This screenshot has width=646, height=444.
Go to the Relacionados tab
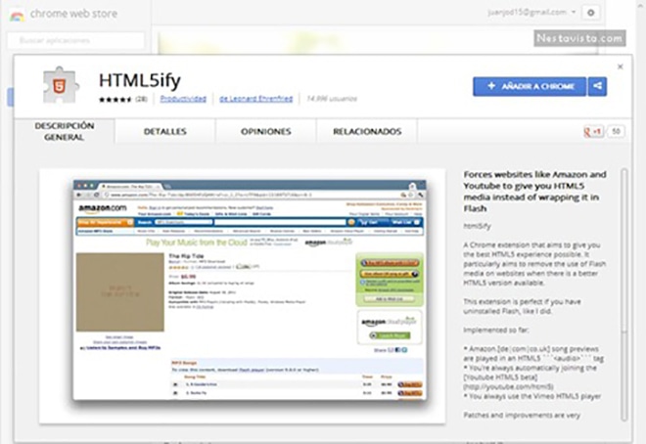[360, 131]
